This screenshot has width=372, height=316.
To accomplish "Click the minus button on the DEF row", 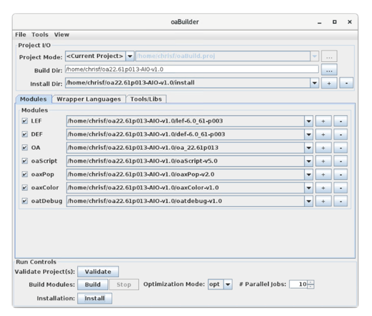I will 341,134.
